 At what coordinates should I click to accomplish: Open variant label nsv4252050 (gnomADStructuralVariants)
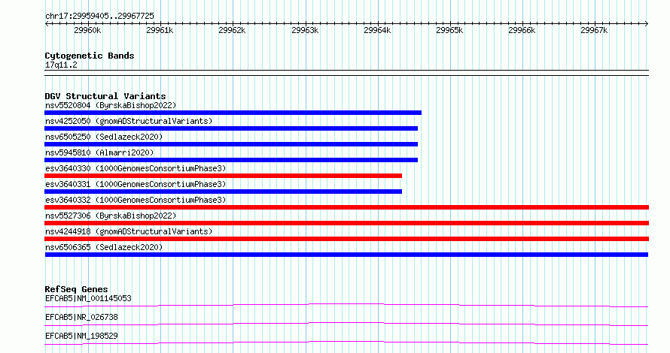(129, 121)
